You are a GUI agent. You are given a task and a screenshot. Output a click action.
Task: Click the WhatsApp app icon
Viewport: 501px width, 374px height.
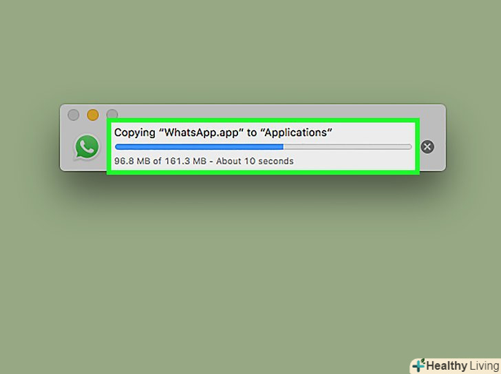pos(87,147)
